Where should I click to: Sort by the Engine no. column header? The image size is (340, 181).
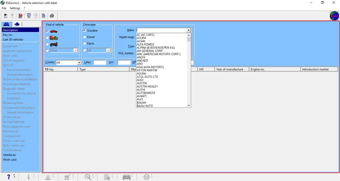pos(274,69)
